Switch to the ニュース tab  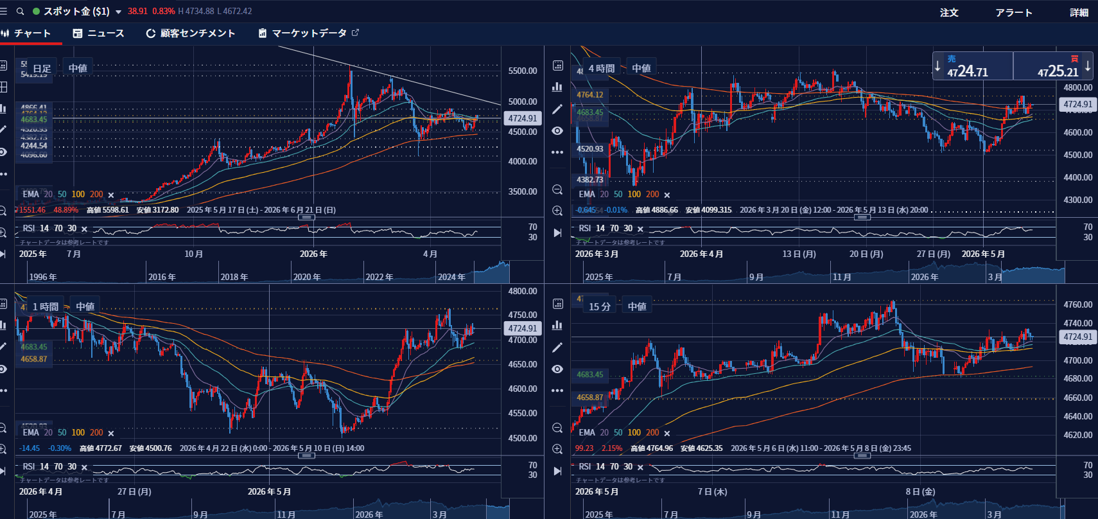(98, 33)
